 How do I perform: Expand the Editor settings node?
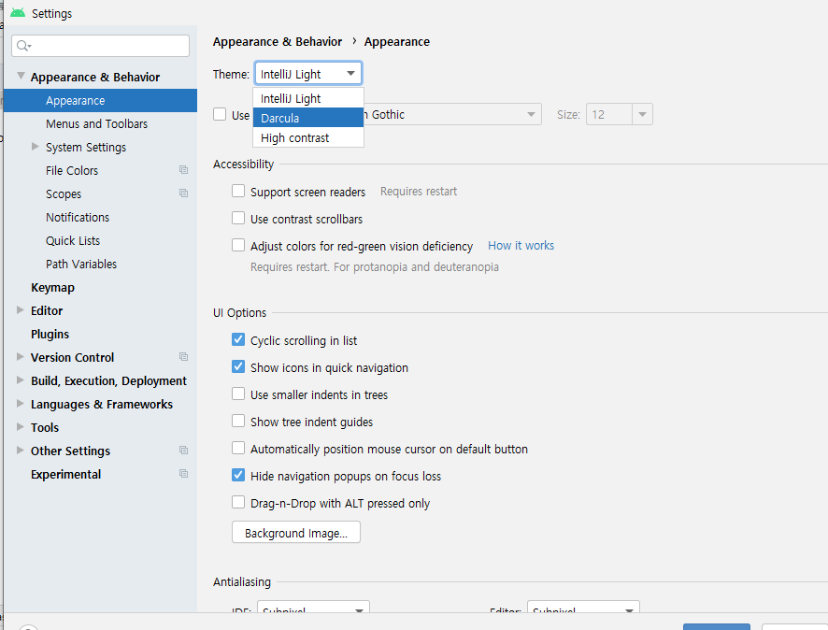tap(20, 310)
